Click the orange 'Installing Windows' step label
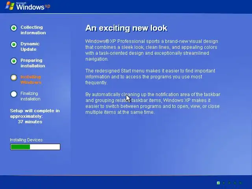Image resolution: width=252 pixels, height=189 pixels. click(x=31, y=80)
